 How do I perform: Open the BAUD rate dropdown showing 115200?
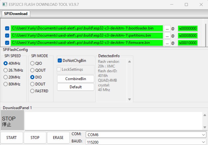(x=146, y=142)
